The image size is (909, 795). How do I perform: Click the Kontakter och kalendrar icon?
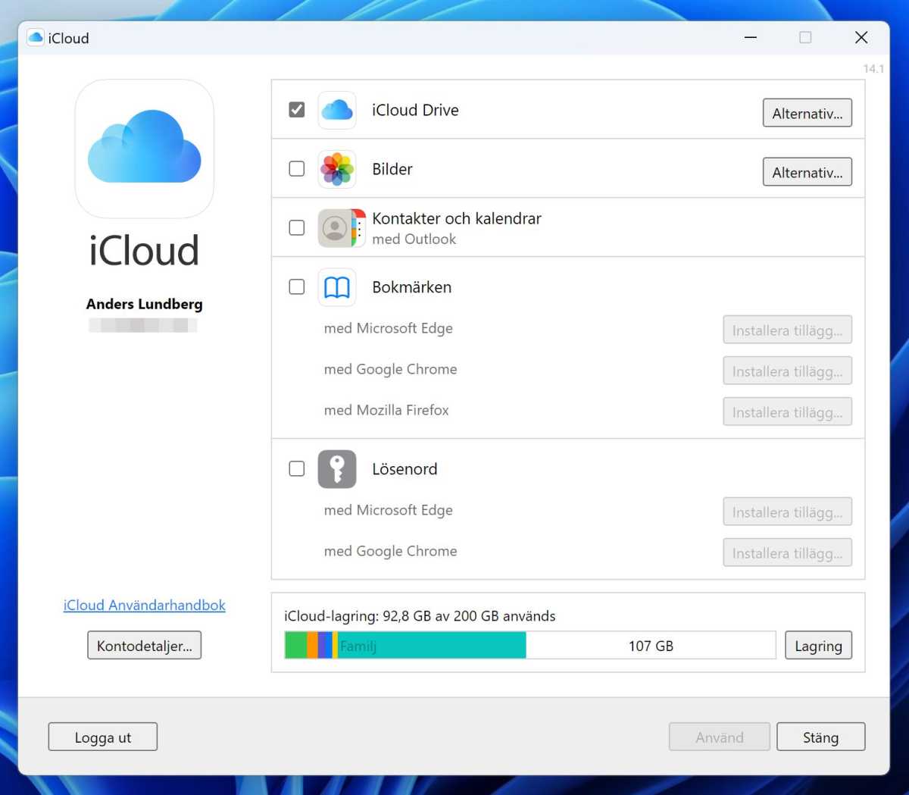pos(342,228)
